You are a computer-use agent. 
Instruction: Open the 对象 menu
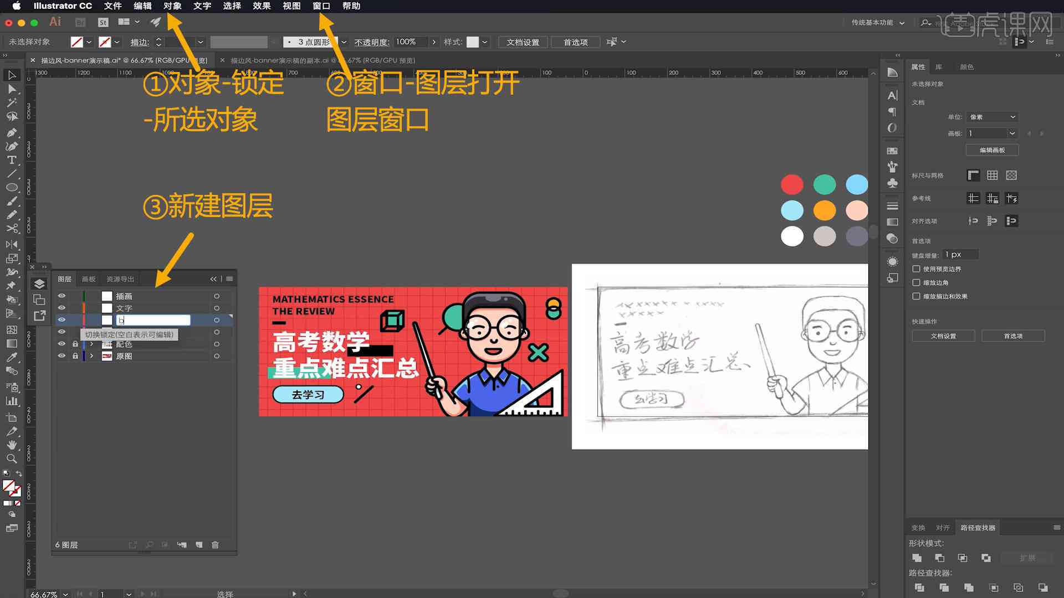[x=172, y=6]
